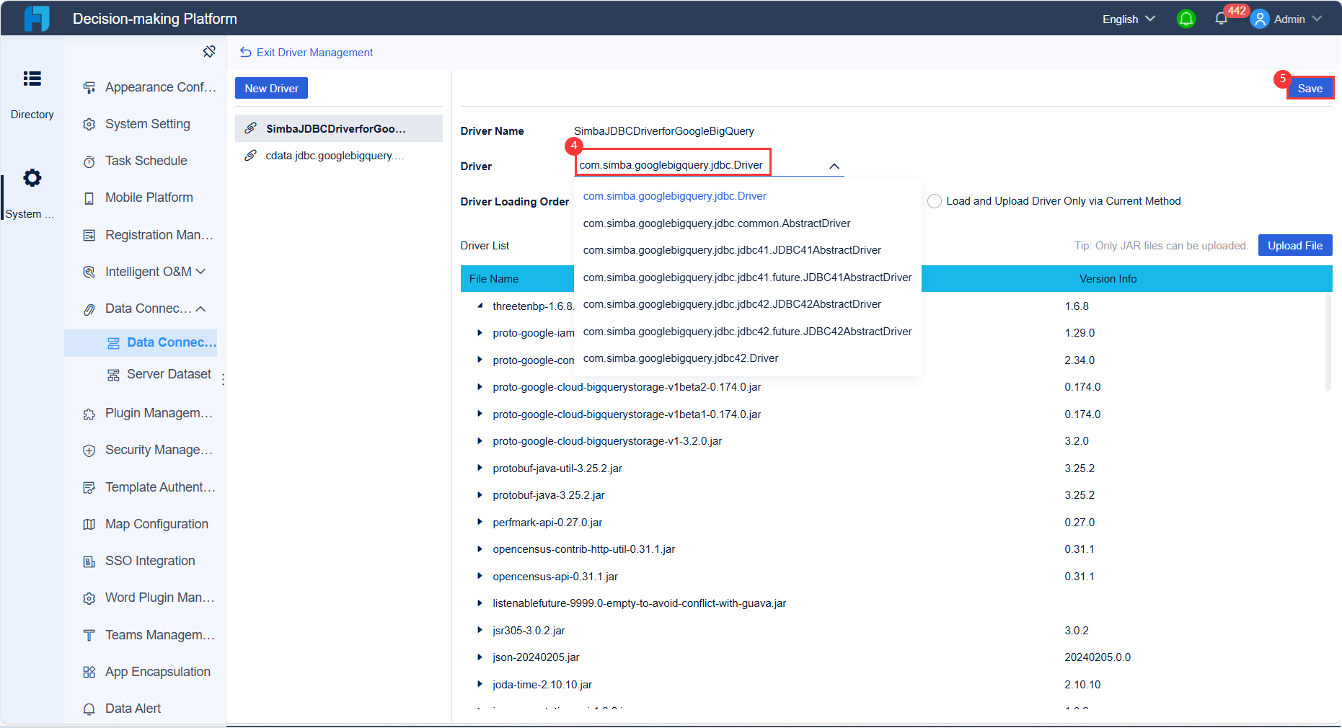The width and height of the screenshot is (1342, 728).
Task: Click the driver list vertical scrollbar
Action: 1328,342
